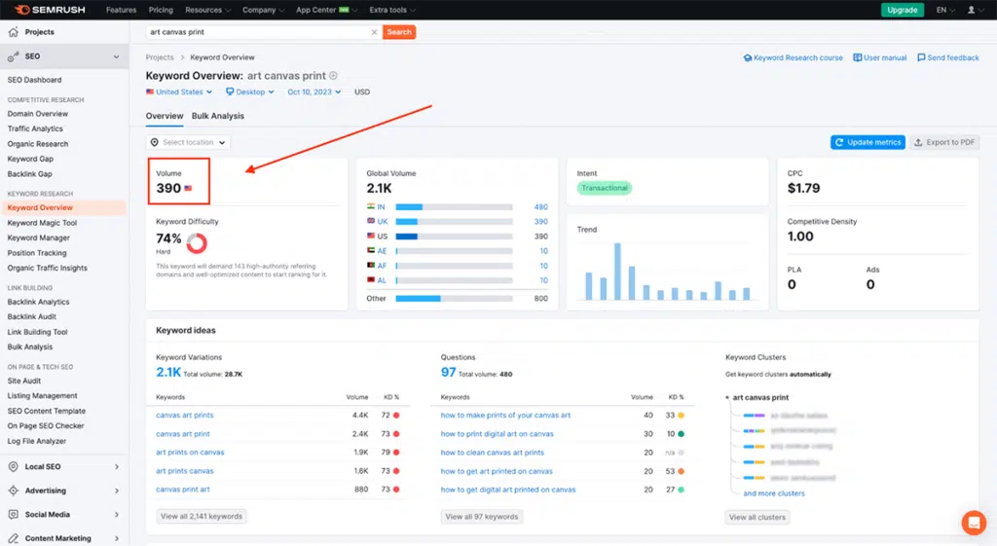
Task: Open Log File Analyzer in sidebar
Action: click(x=37, y=441)
